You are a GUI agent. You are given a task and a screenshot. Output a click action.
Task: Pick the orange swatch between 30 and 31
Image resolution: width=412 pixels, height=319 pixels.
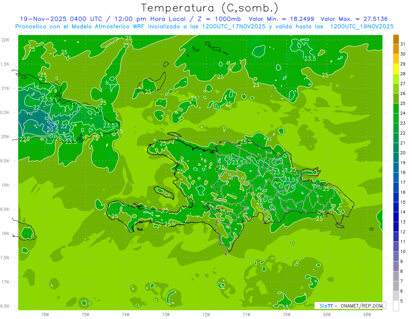tap(396, 49)
